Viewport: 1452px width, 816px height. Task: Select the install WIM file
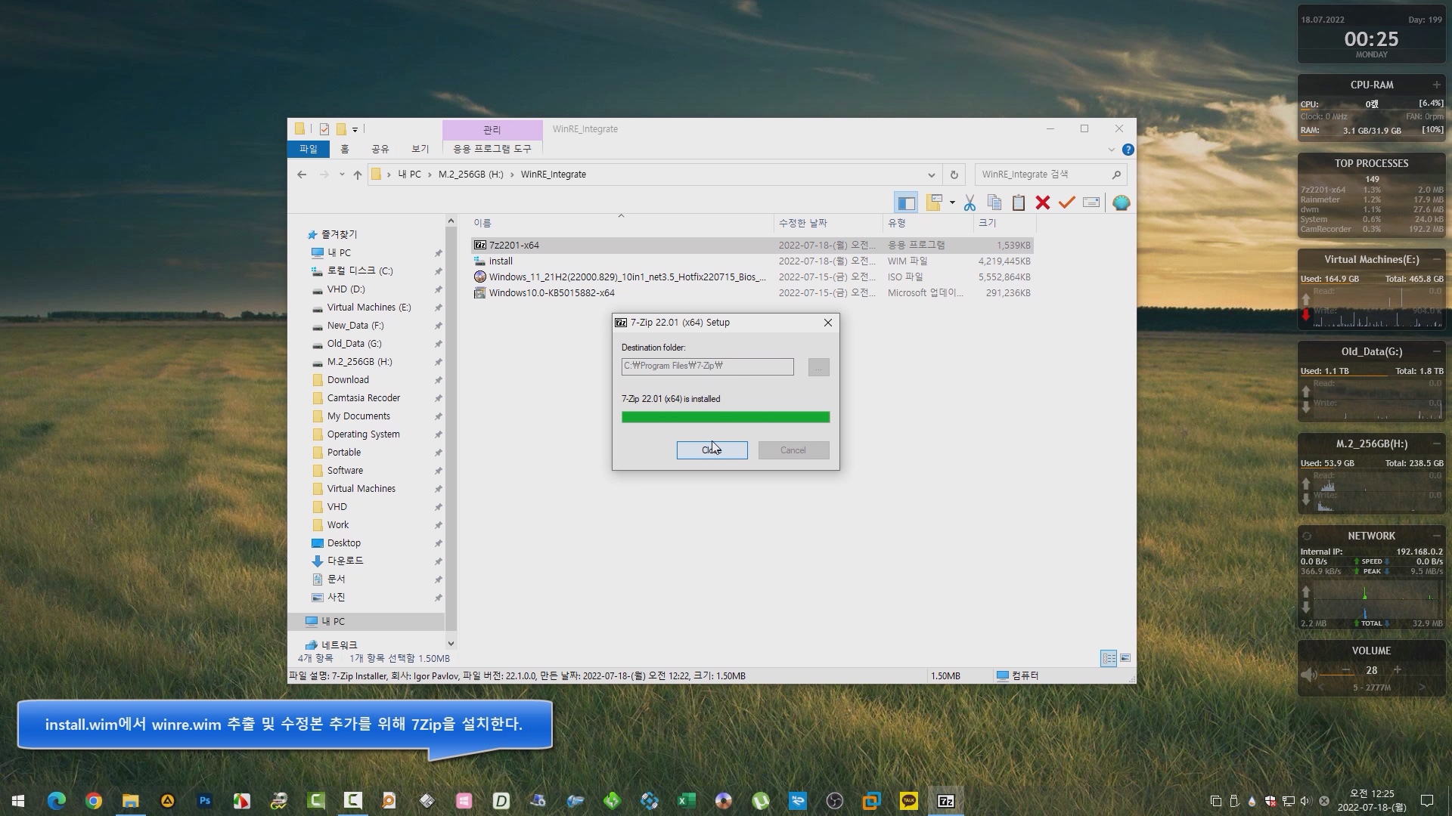[x=752, y=261]
